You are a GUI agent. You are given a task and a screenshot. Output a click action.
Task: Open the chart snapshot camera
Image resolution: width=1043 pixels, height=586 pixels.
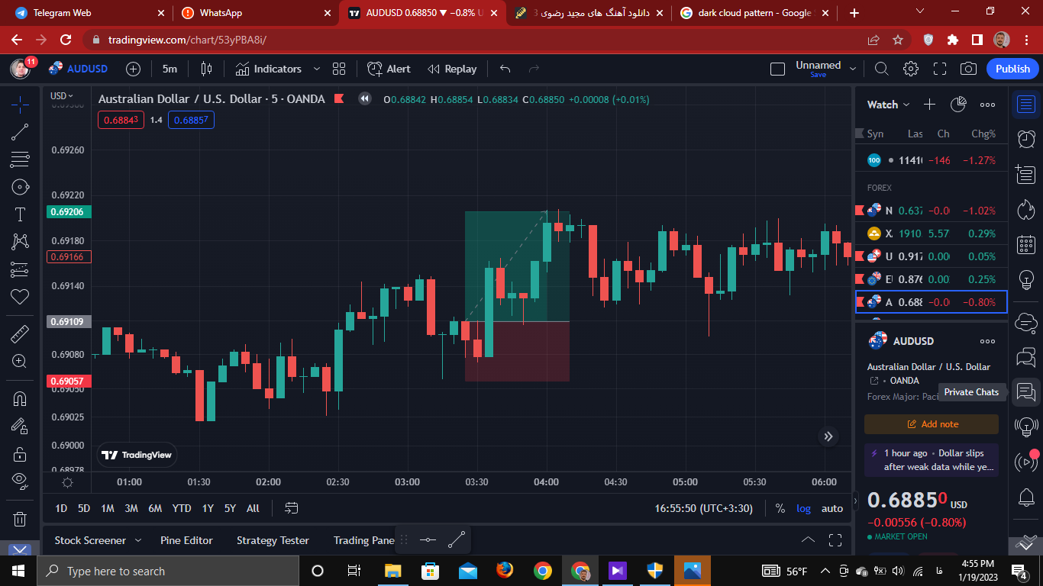tap(968, 69)
